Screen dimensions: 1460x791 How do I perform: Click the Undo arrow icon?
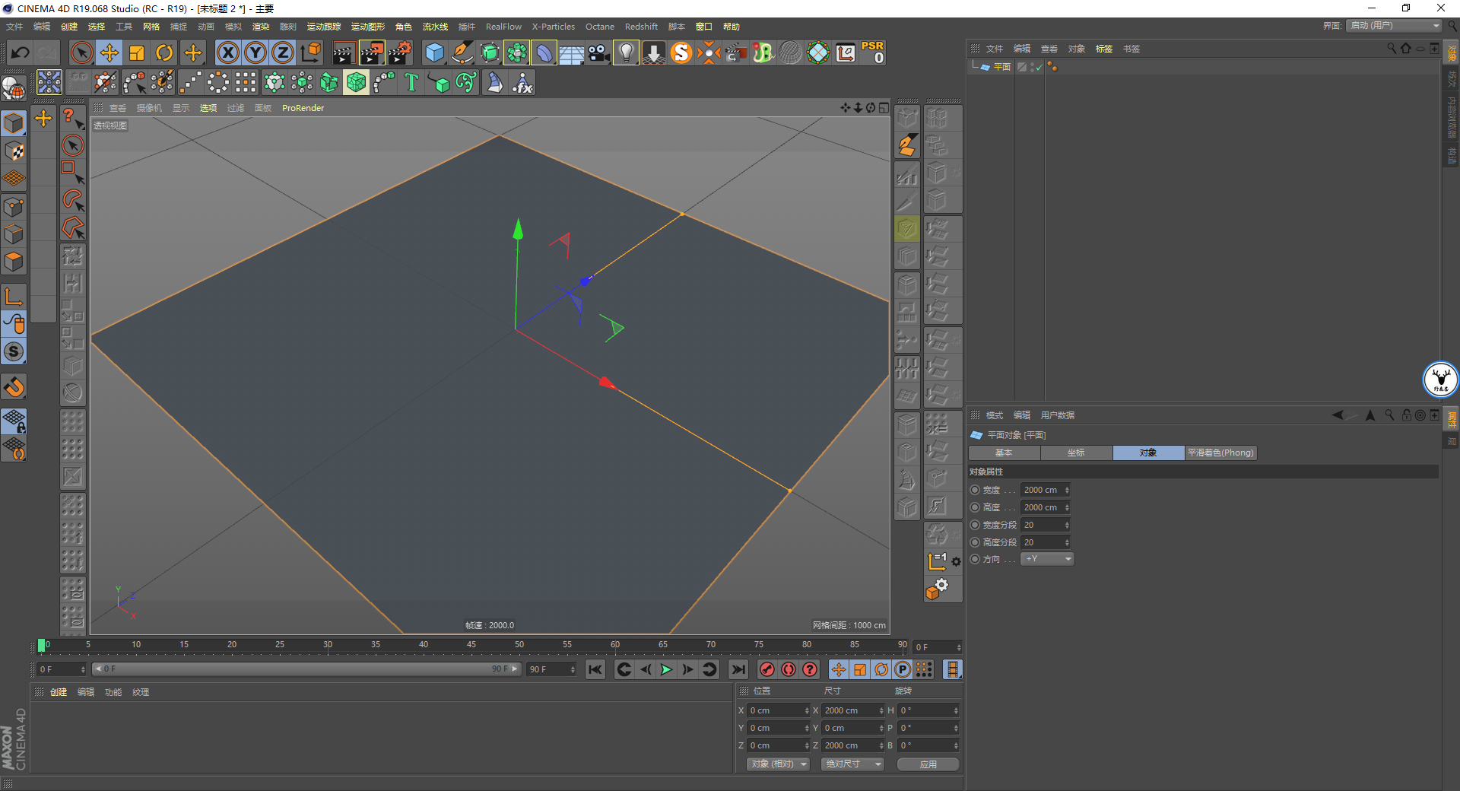[x=21, y=52]
